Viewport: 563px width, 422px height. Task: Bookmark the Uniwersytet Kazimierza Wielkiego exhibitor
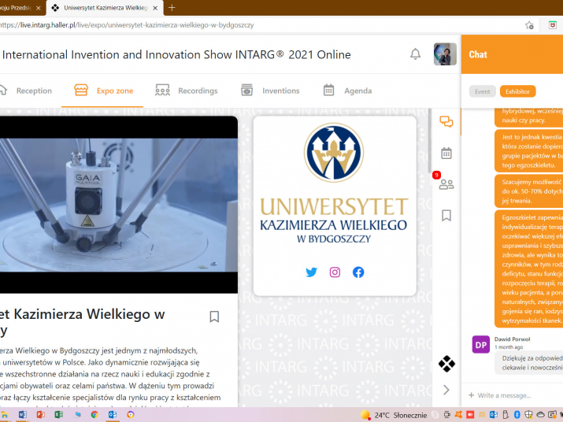[x=214, y=316]
